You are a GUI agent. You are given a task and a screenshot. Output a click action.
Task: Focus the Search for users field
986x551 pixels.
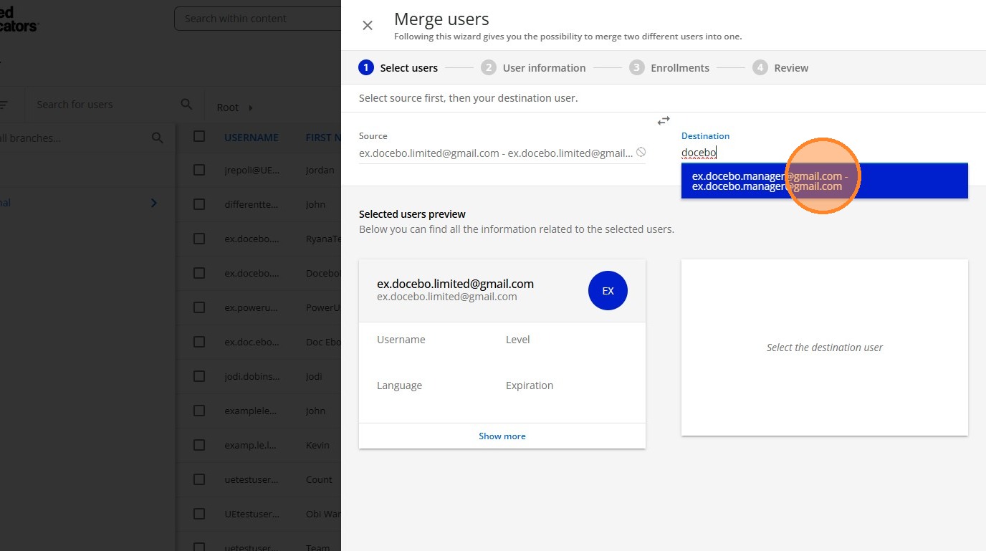tap(104, 105)
